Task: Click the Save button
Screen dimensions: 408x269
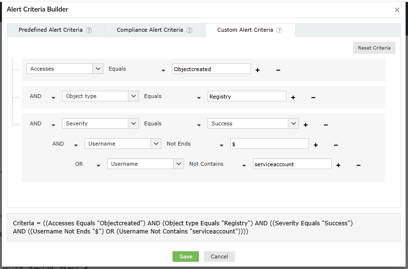Action: 185,257
